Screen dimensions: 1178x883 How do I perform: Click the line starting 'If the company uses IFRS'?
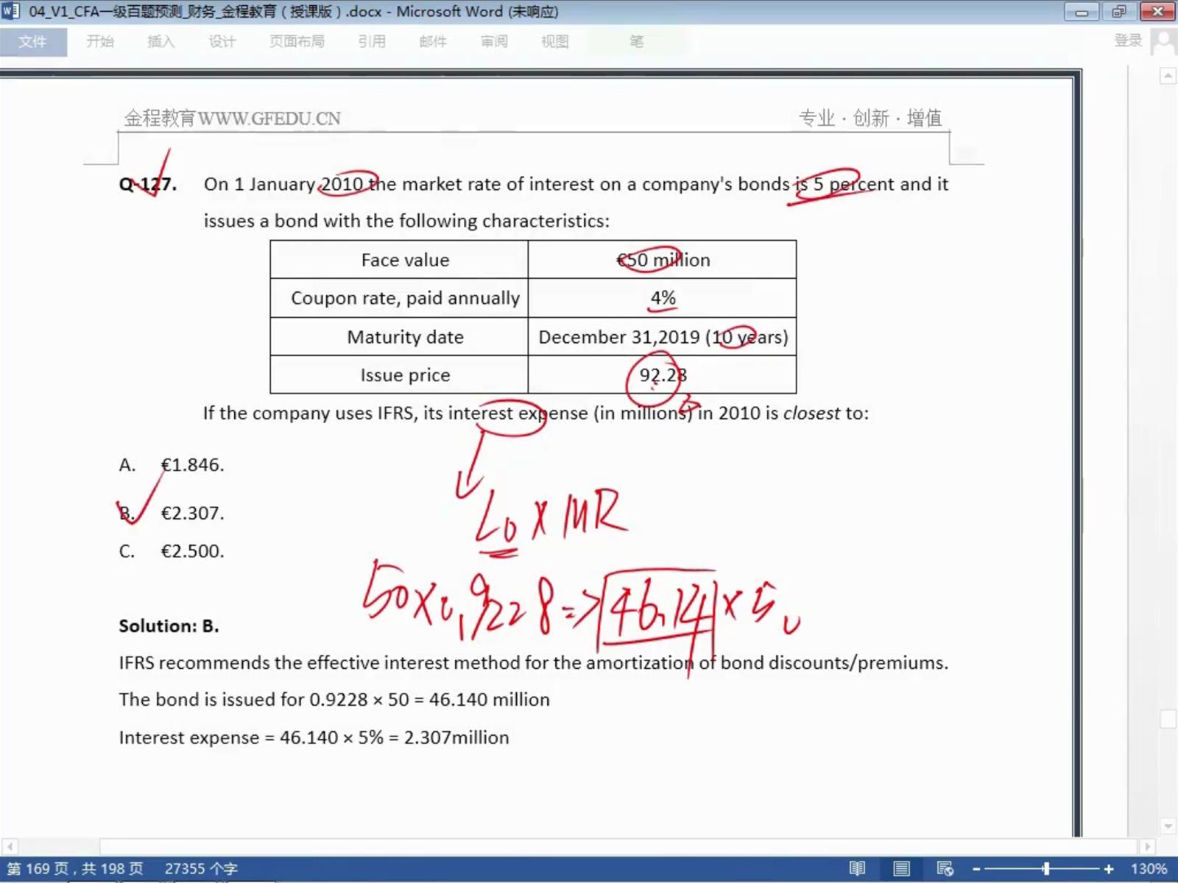point(536,414)
